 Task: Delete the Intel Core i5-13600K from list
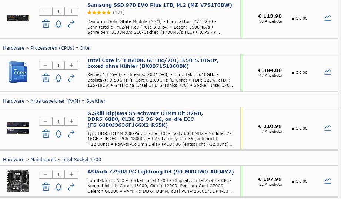click(46, 78)
